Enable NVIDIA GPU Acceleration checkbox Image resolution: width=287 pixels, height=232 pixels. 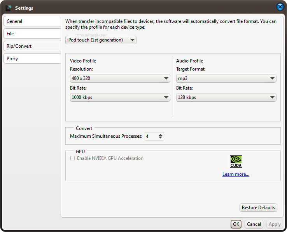pyautogui.click(x=72, y=158)
